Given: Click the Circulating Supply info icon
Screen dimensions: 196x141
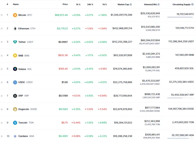Looking at the screenshot, I should tap(193, 4).
